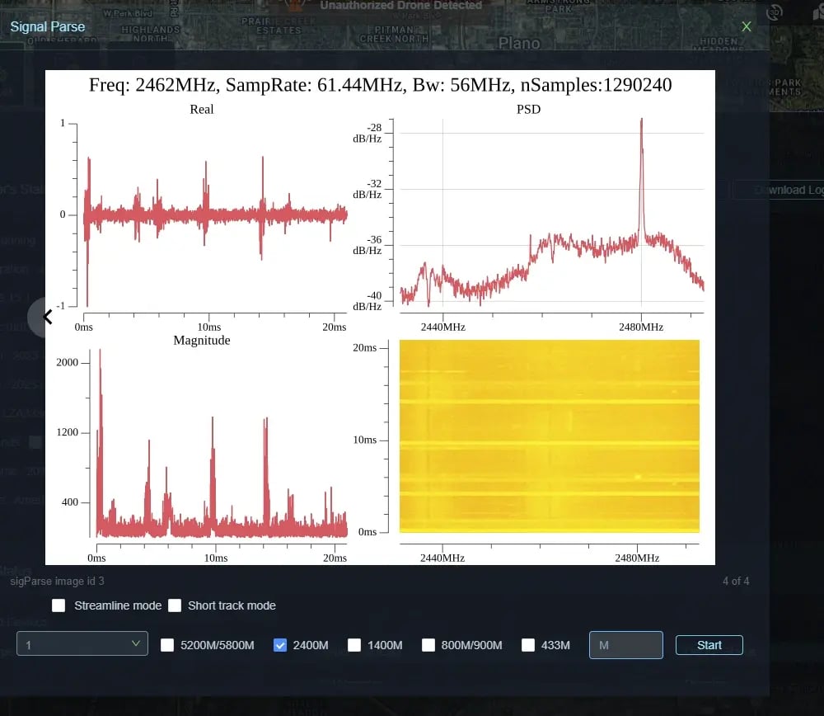Close the Signal Parse dialog
This screenshot has height=716, width=824.
[747, 26]
